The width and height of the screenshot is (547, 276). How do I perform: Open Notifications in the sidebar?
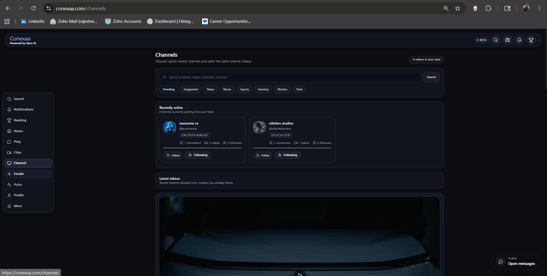click(28, 109)
